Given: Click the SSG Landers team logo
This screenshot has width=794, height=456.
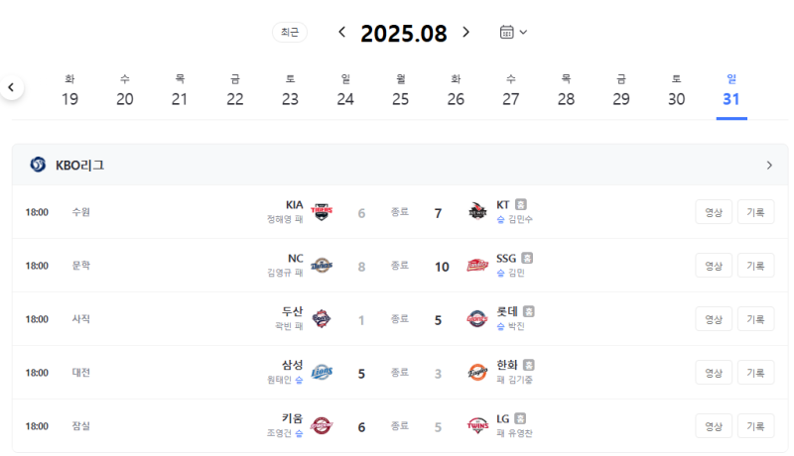Looking at the screenshot, I should tap(477, 266).
